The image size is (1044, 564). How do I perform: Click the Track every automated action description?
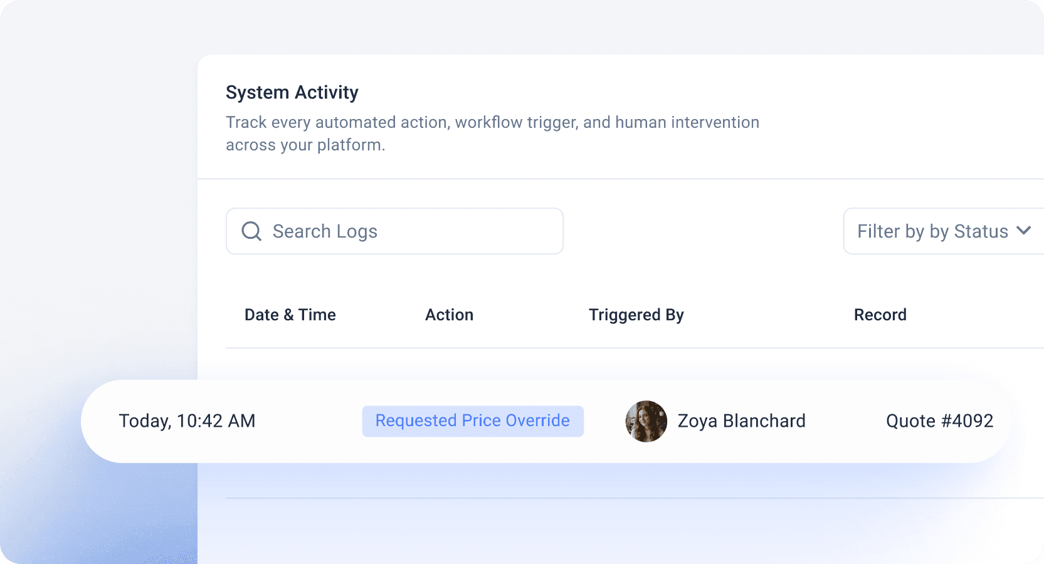[x=492, y=133]
